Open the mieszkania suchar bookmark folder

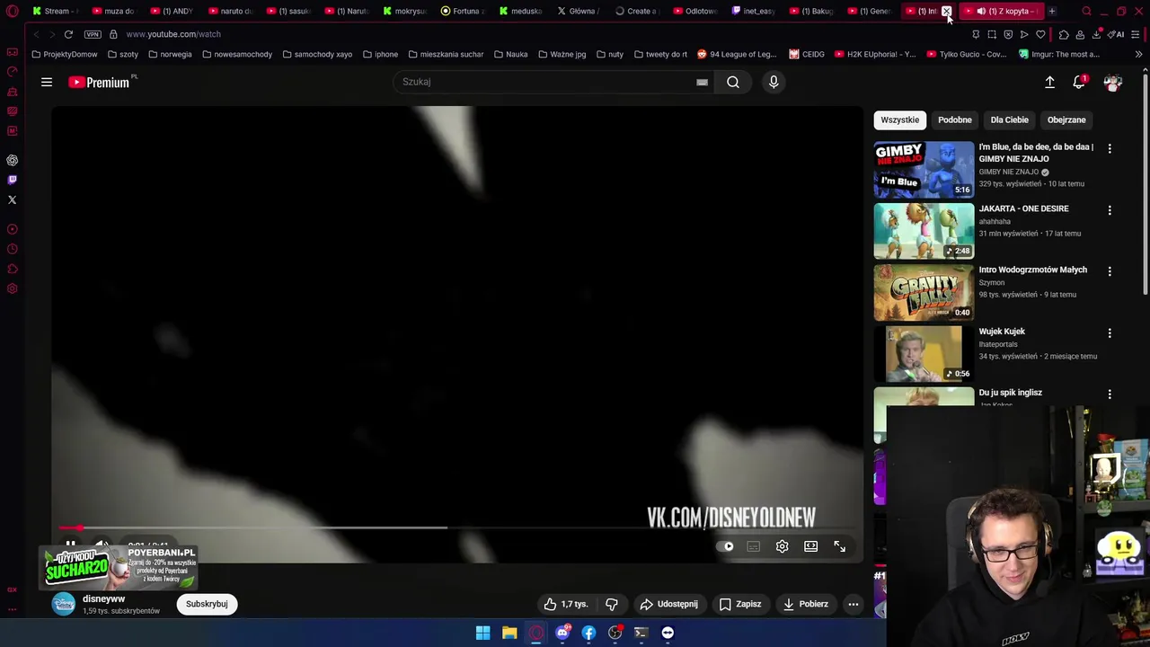click(446, 54)
